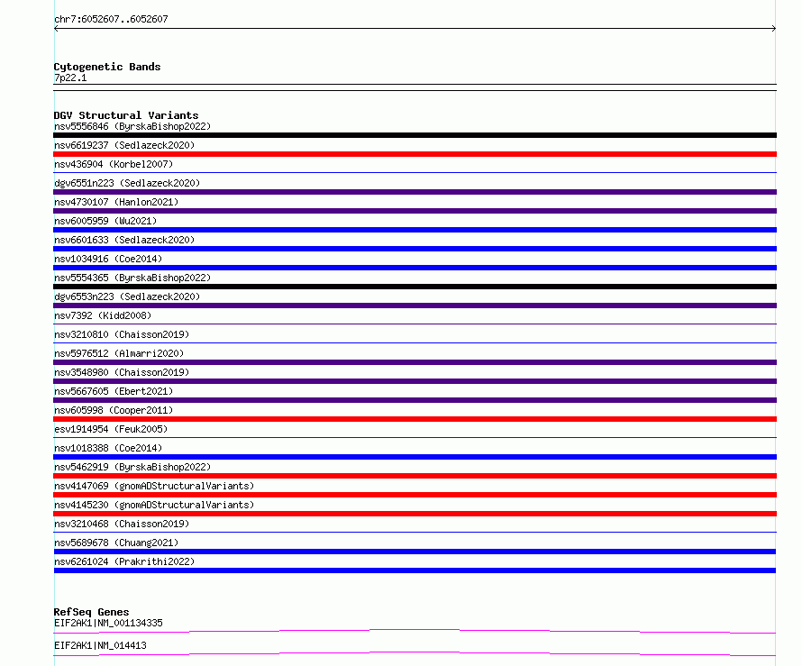Click variant nsv4147069 (gnomADStructuralVariants)
Screen dimensions: 802x666
[154, 486]
